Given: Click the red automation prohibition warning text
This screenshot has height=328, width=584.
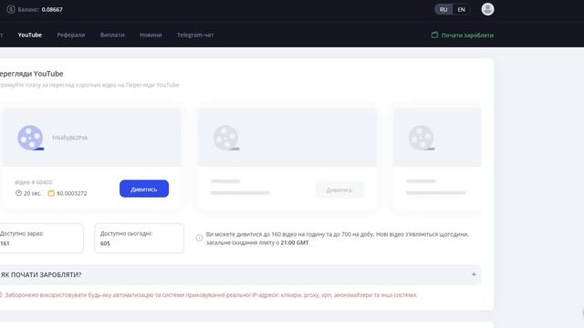Looking at the screenshot, I should tap(211, 295).
